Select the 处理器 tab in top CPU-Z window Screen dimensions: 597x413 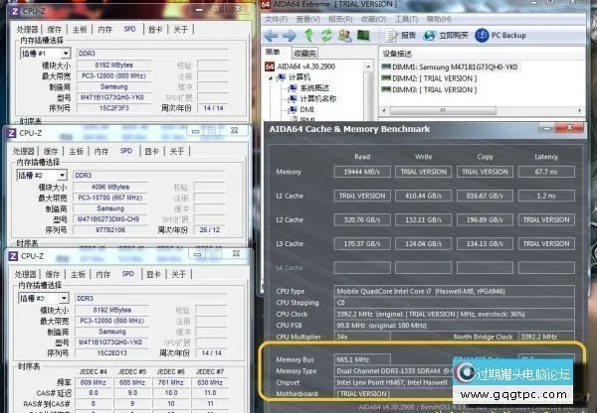29,29
